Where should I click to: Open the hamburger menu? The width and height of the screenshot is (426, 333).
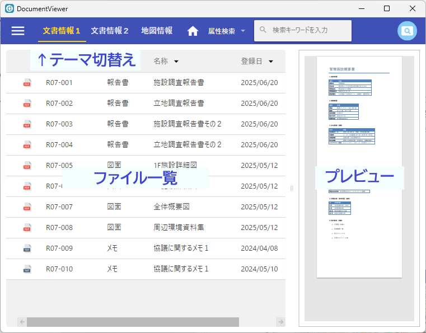(x=18, y=31)
